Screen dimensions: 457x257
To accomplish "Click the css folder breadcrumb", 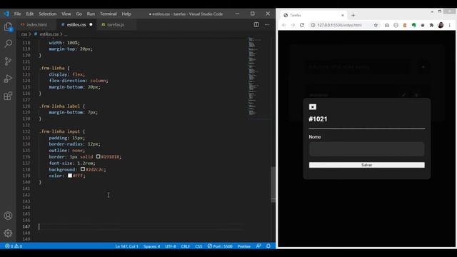I will point(24,34).
